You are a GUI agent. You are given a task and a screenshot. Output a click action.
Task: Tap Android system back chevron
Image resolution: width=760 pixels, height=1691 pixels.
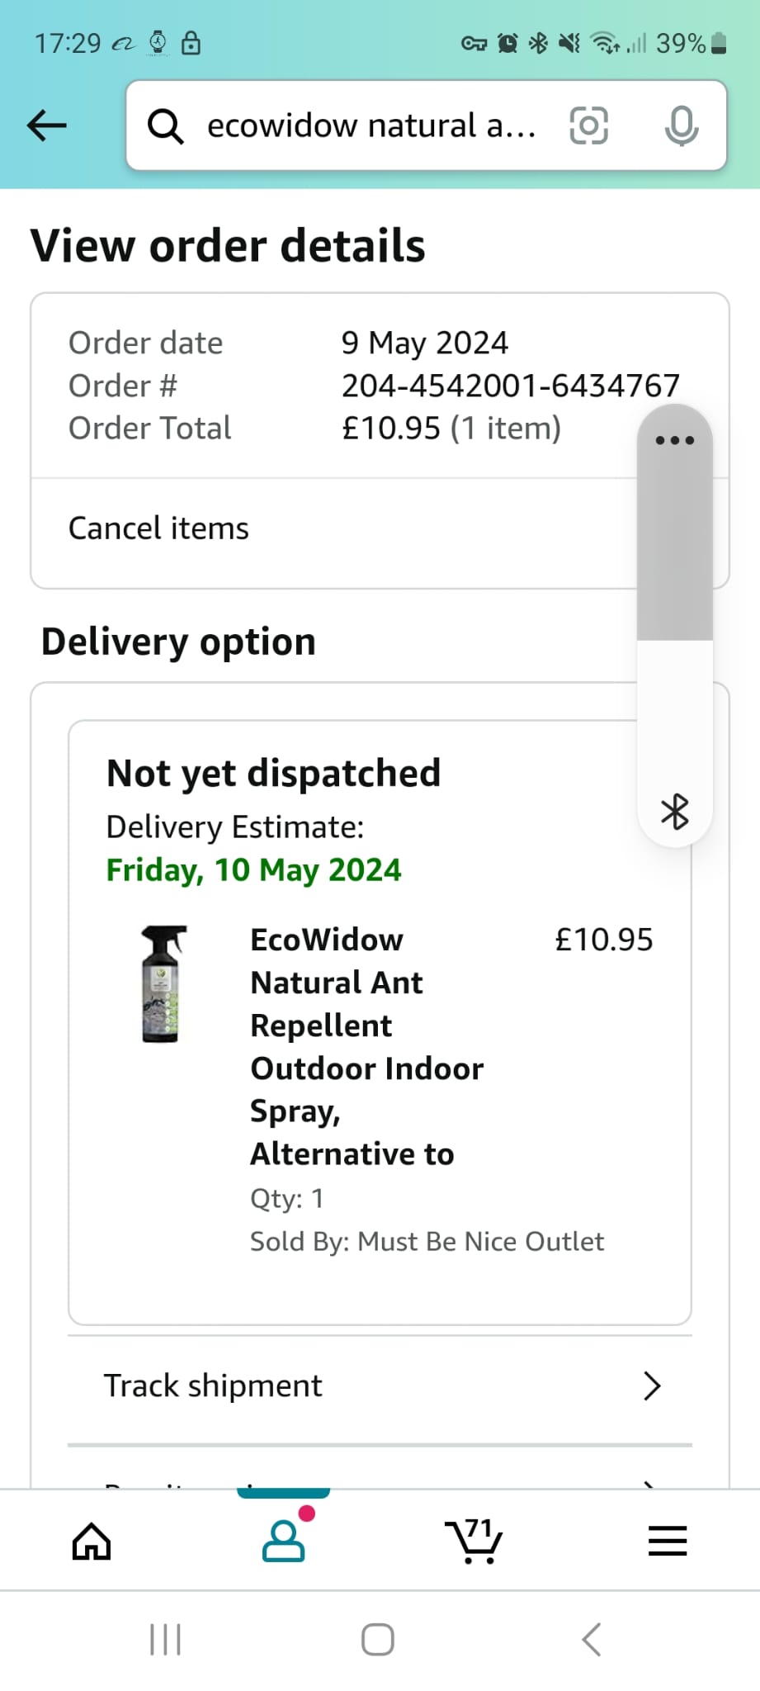point(592,1640)
